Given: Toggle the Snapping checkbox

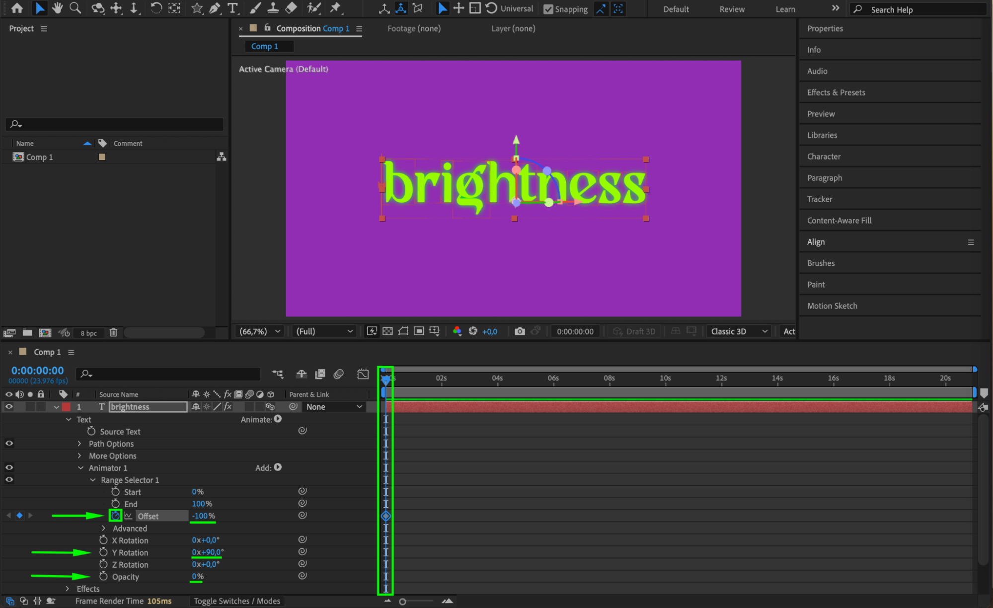Looking at the screenshot, I should [x=548, y=9].
